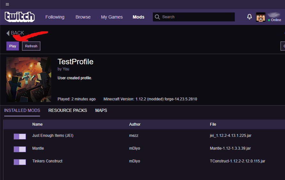Click the back arrow icon

tap(8, 33)
